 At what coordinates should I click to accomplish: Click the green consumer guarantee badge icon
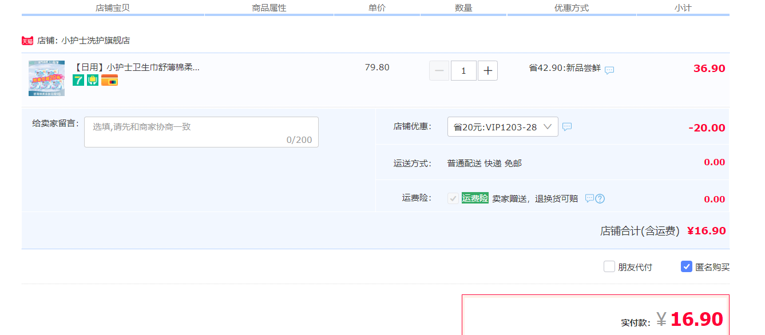click(93, 80)
